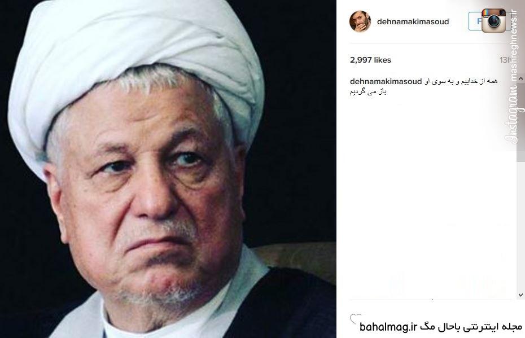Click the 13h post timestamp
525x338 pixels.
pos(505,60)
